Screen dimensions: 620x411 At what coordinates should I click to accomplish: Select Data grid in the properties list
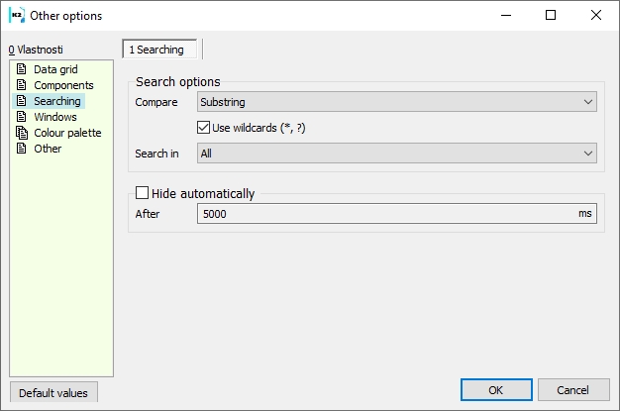pyautogui.click(x=55, y=69)
